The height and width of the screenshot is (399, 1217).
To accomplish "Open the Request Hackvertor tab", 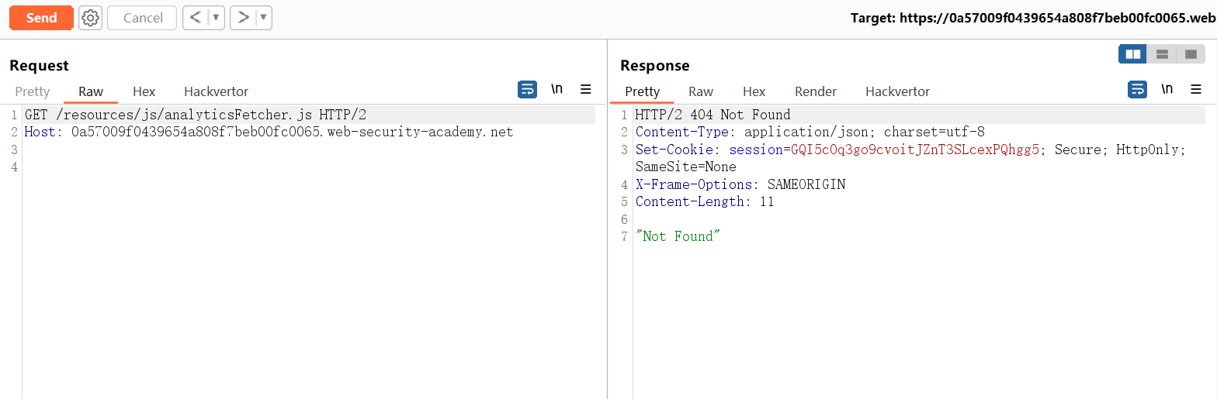I will (216, 91).
